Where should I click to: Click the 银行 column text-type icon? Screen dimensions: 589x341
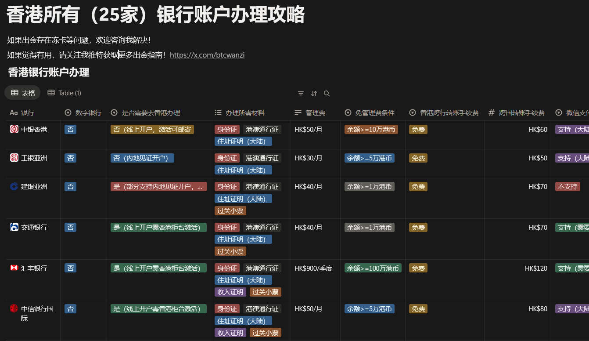click(14, 113)
